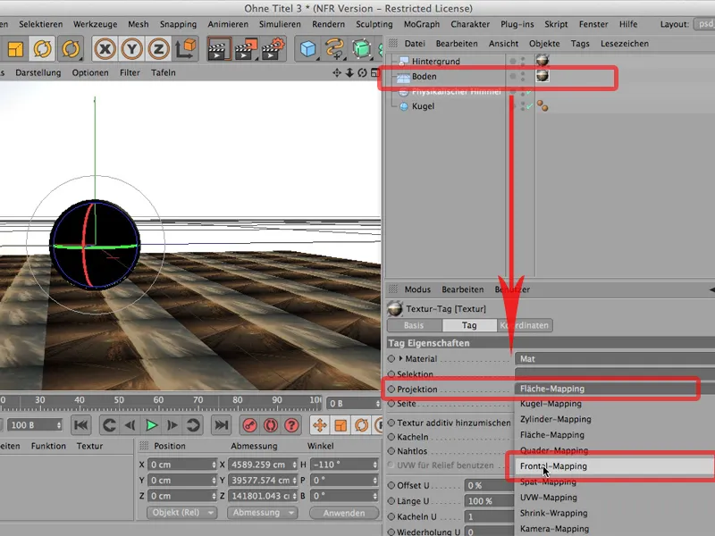Switch the world/object coordinate system icon
Image resolution: width=715 pixels, height=536 pixels.
pyautogui.click(x=186, y=49)
